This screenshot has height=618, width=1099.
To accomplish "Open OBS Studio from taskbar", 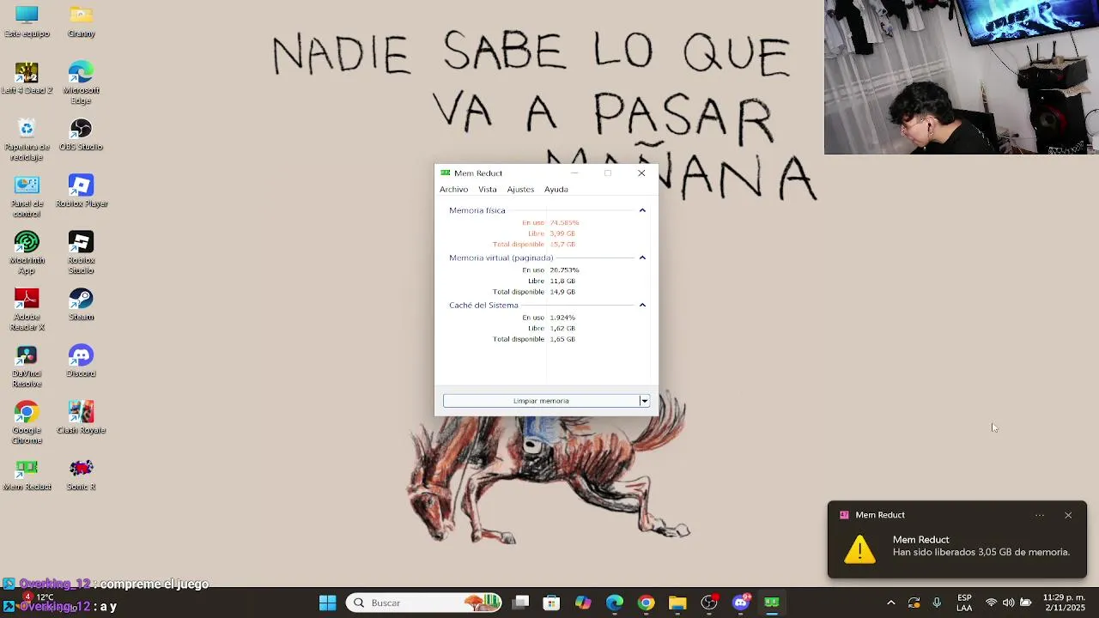I will [x=709, y=603].
